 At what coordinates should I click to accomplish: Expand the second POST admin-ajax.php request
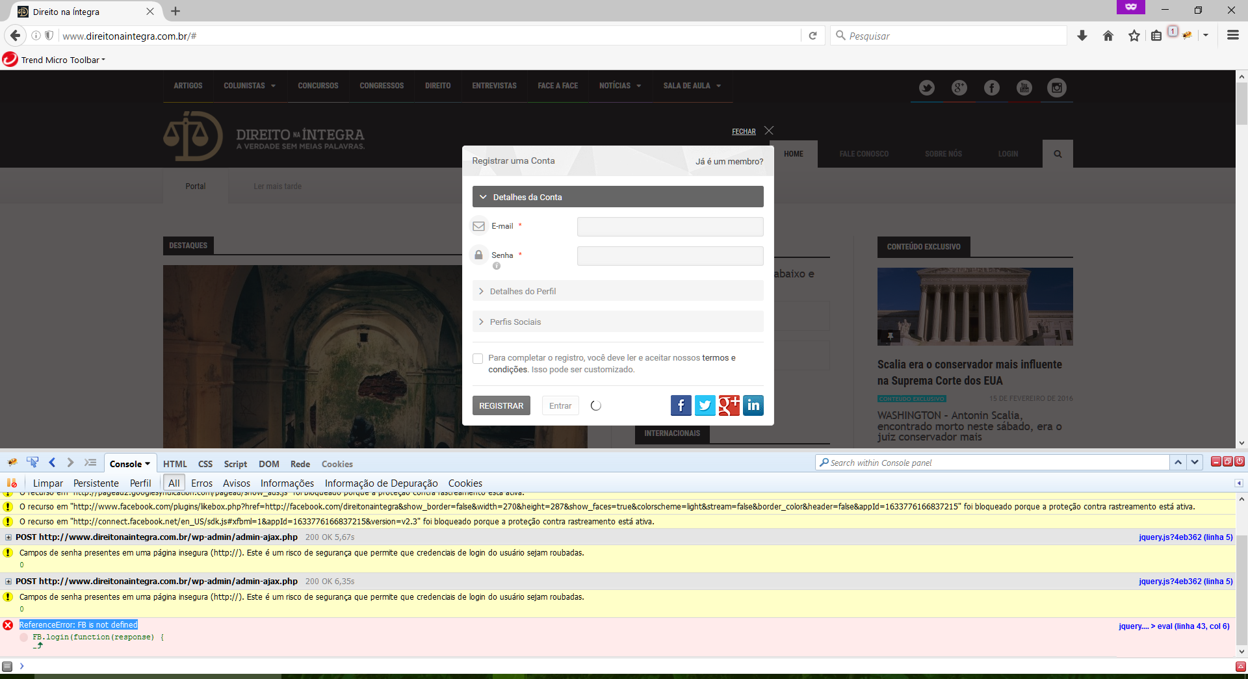(8, 582)
